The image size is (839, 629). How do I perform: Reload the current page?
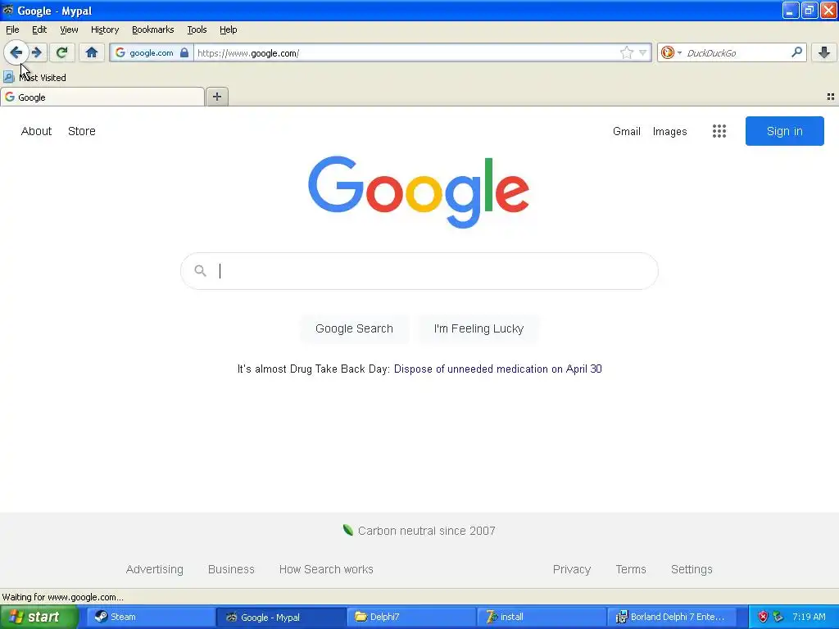click(x=61, y=52)
